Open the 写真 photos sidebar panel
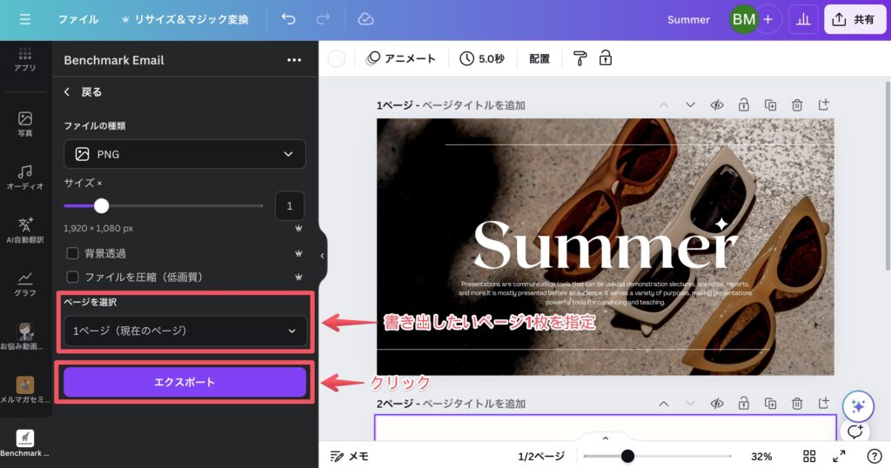891x468 pixels. pyautogui.click(x=25, y=124)
